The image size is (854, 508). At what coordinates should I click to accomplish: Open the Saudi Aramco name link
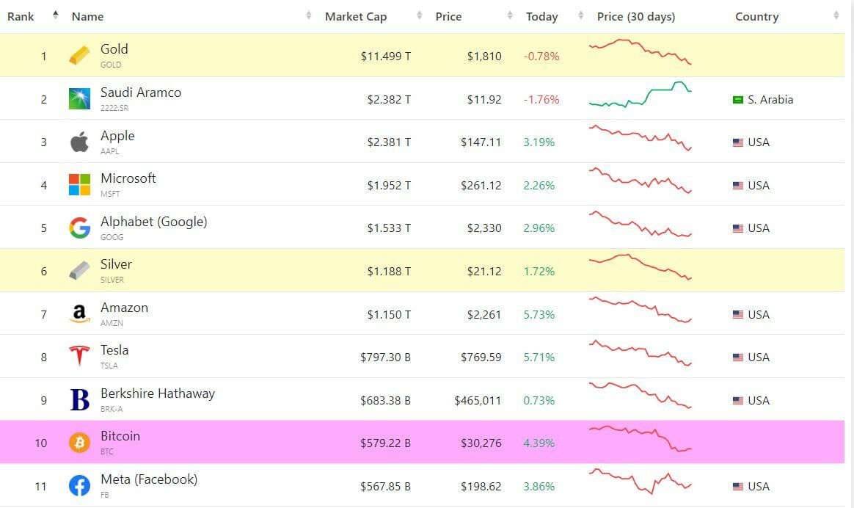[140, 92]
